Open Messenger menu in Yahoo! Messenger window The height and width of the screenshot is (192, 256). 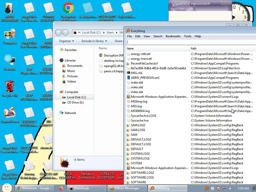177,8
